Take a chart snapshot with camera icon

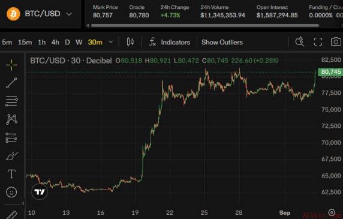(336, 41)
